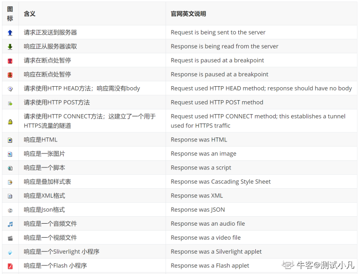Click the request paused at breakpoint icon
The width and height of the screenshot is (359, 274).
[x=10, y=61]
